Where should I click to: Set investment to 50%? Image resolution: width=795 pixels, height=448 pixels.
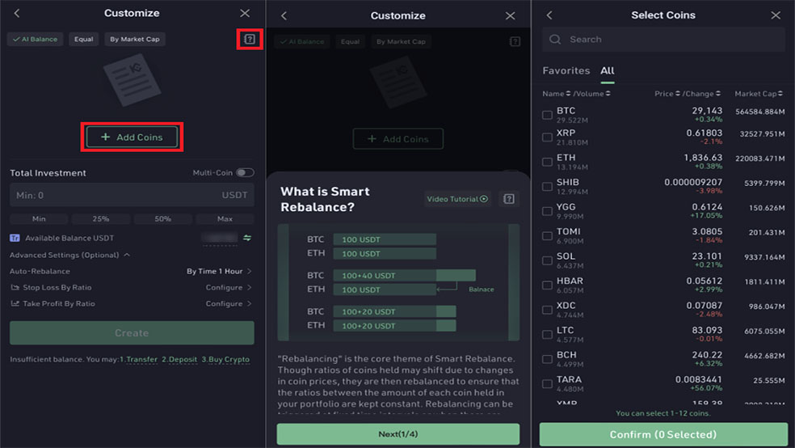162,219
